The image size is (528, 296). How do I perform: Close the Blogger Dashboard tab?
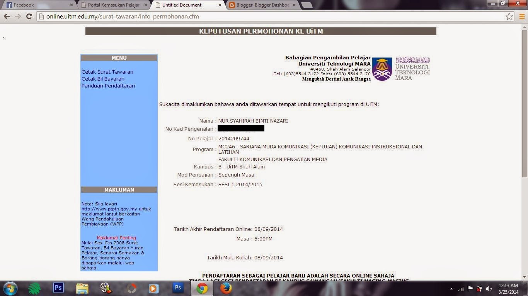coord(294,5)
